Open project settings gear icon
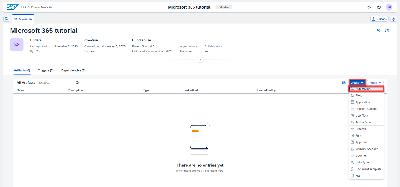The height and width of the screenshot is (187, 400). pyautogui.click(x=393, y=19)
